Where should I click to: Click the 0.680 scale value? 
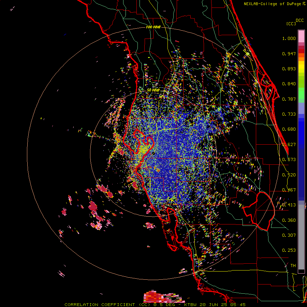[289, 129]
